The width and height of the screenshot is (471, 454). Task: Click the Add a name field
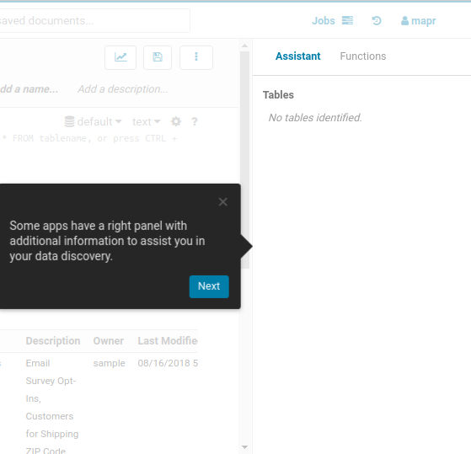point(29,89)
